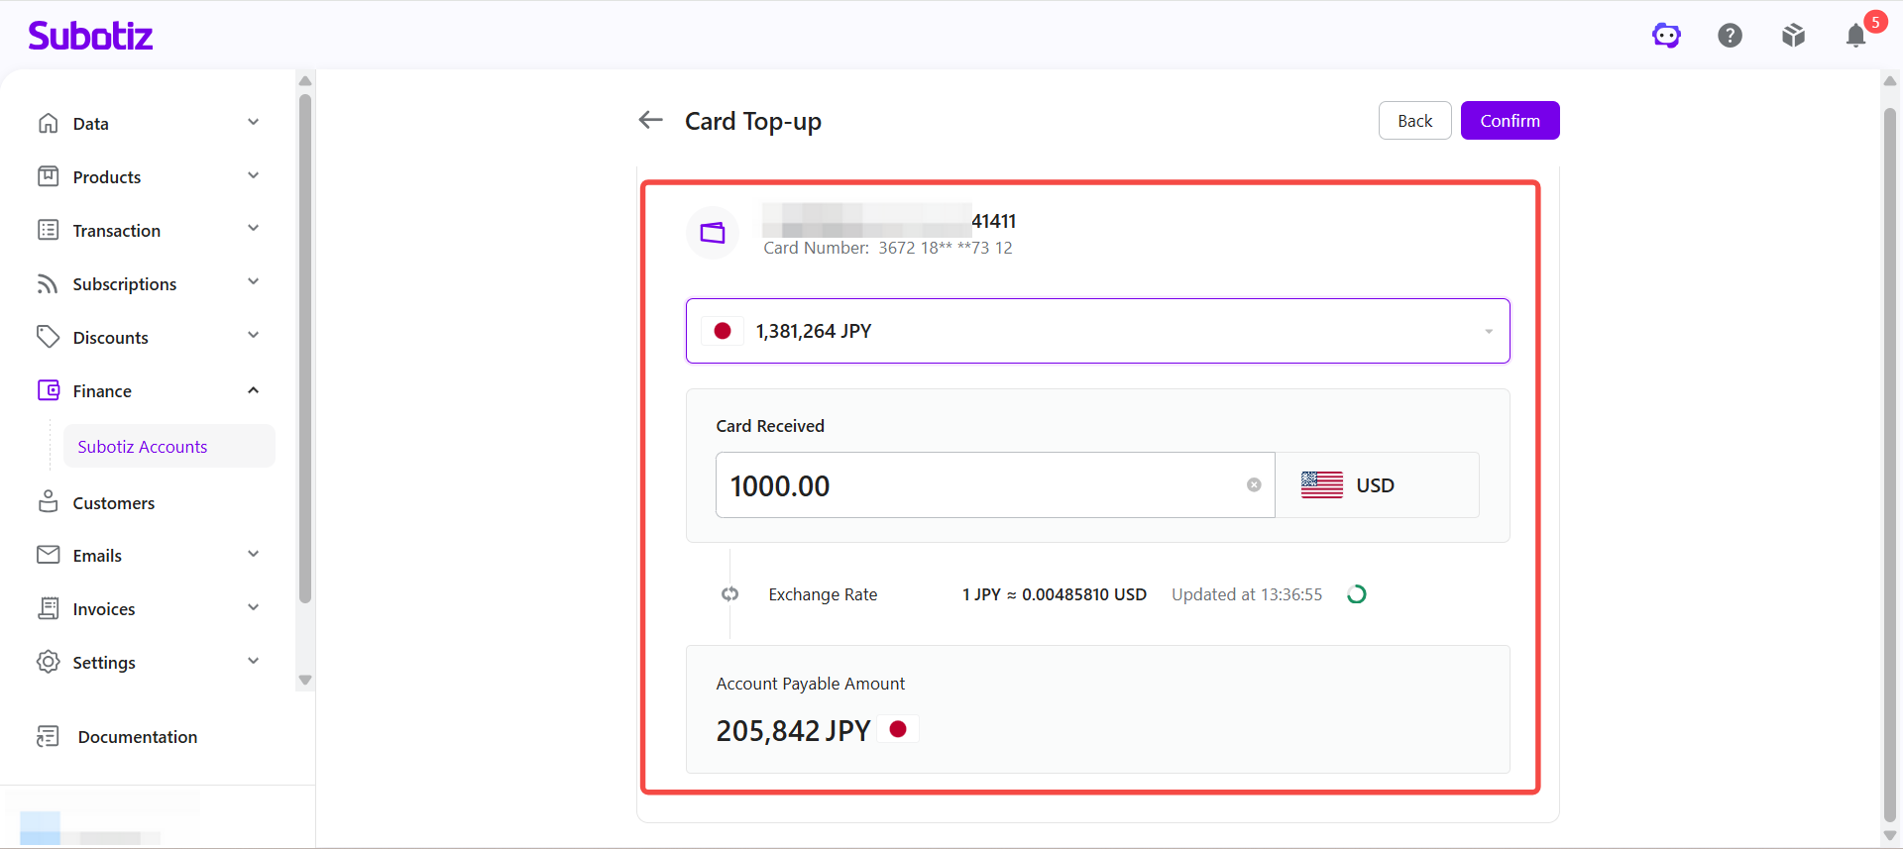Viewport: 1903px width, 849px height.
Task: Click the sidebar scroll down arrow
Action: 305,680
